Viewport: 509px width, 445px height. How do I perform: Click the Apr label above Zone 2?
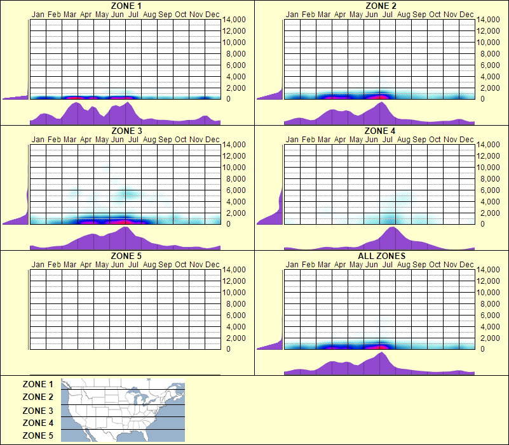coord(340,15)
